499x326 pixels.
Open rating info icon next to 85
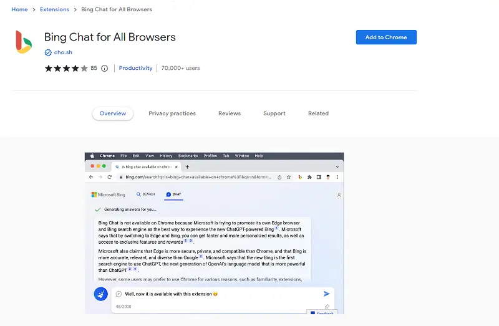pos(104,68)
